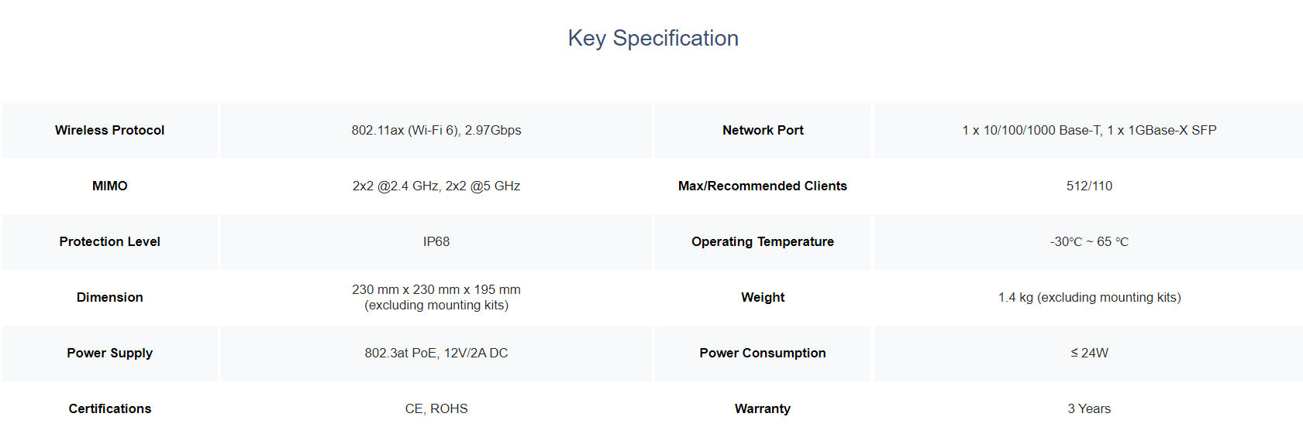Click the 802.11ax (Wi-Fi 6), 2.97Gbps value
1303x427 pixels.
(436, 130)
